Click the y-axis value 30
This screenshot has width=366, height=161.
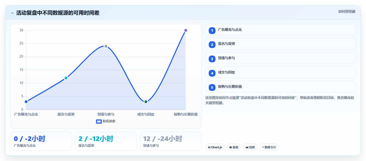coord(21,30)
